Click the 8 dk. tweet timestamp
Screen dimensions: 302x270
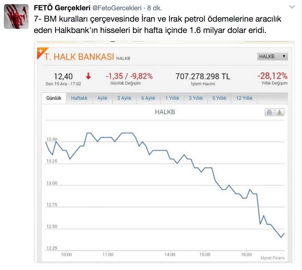155,8
